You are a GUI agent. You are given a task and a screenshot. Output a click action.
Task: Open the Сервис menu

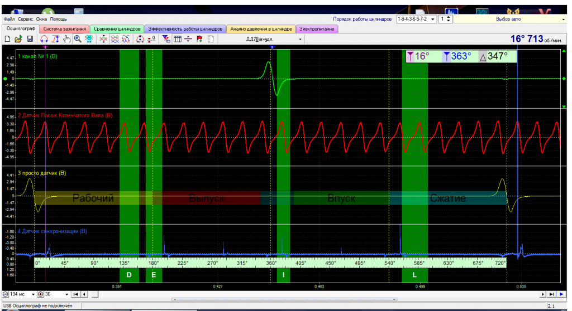click(x=25, y=19)
